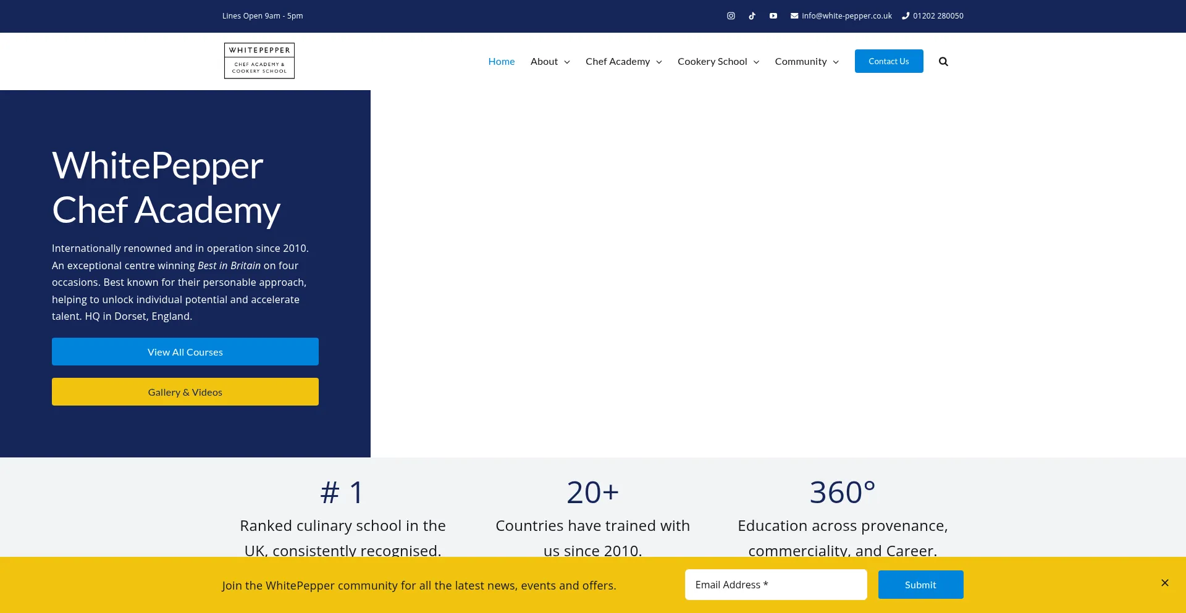Expand the Chef Academy menu chevron
Screen dimensions: 1186x613
tap(659, 62)
